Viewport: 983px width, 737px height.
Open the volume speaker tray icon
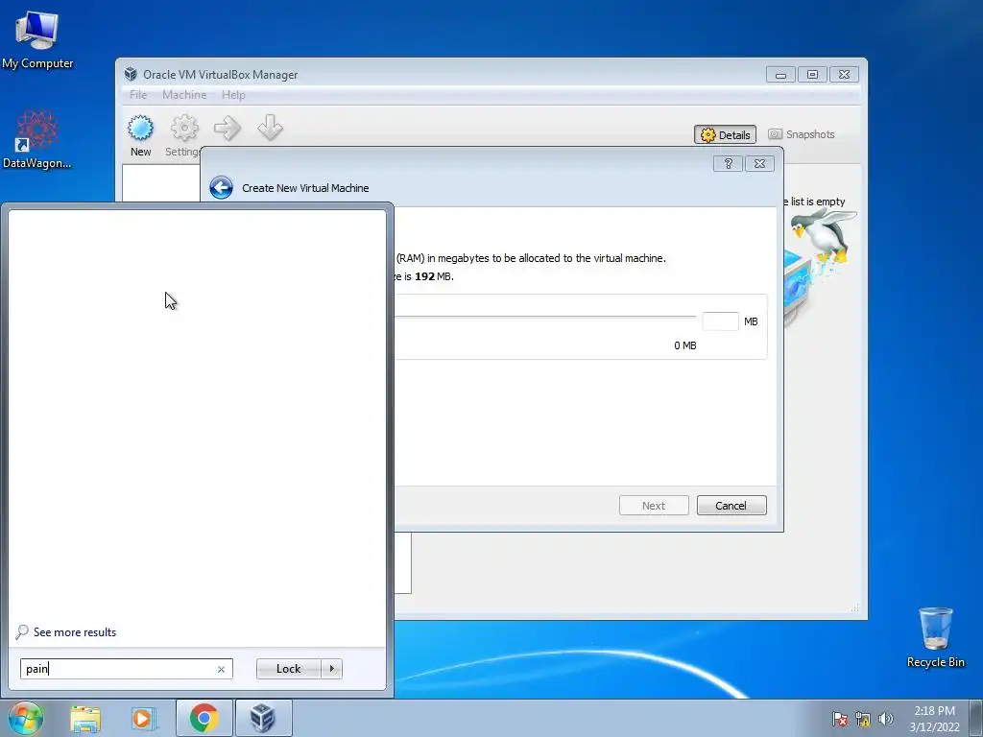tap(886, 719)
